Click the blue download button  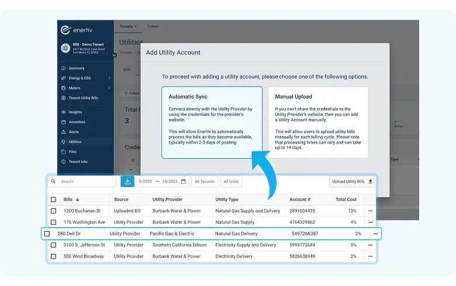point(127,181)
